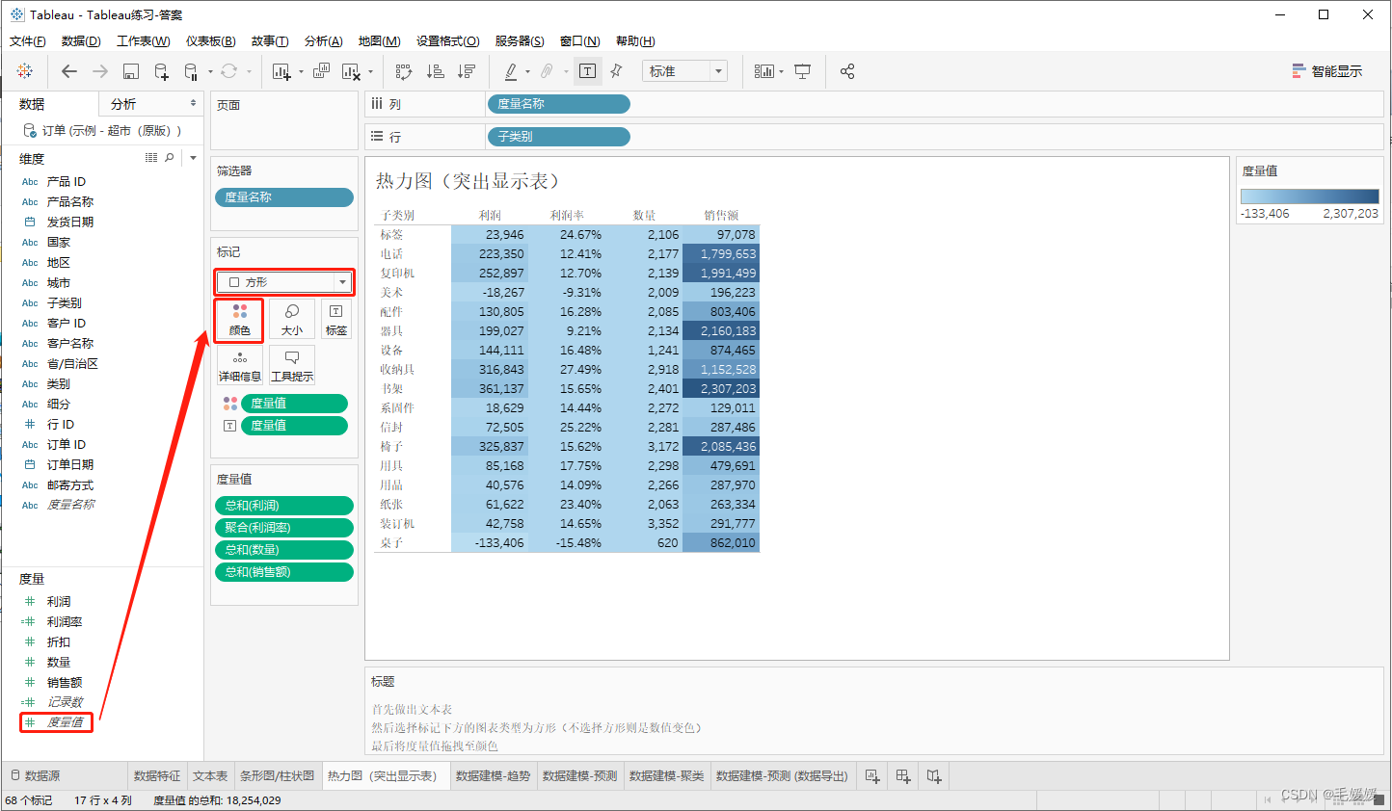Click the 颜色 color marks button
Screen dimensions: 1392x811
[x=239, y=319]
